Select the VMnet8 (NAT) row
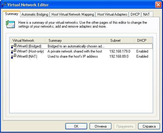The image size is (163, 133). (x=81, y=56)
